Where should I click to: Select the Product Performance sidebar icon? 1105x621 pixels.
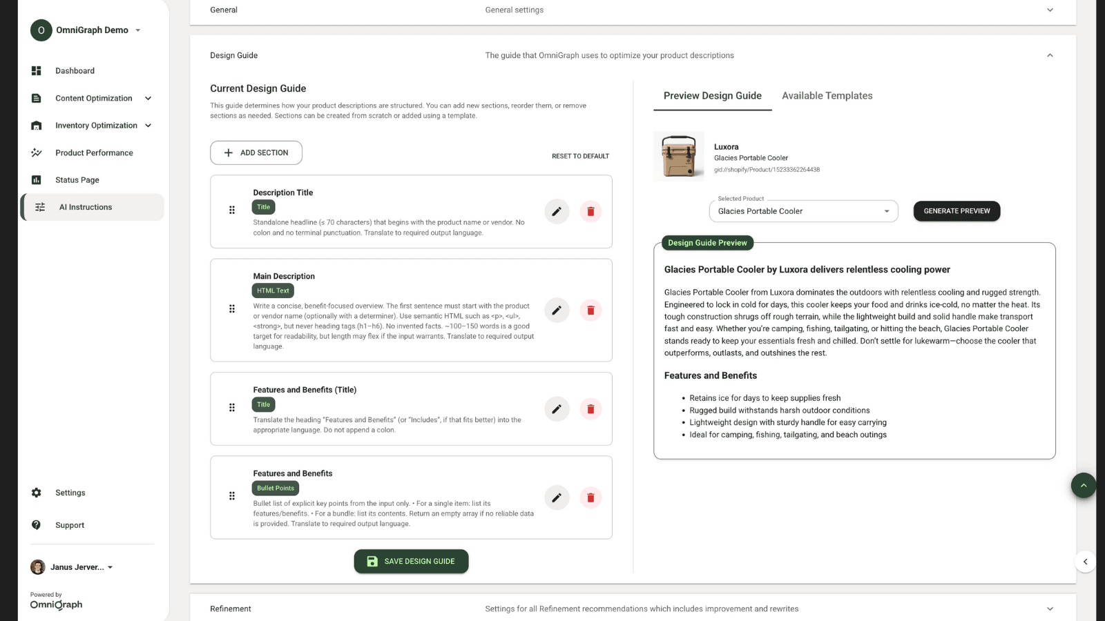(37, 152)
